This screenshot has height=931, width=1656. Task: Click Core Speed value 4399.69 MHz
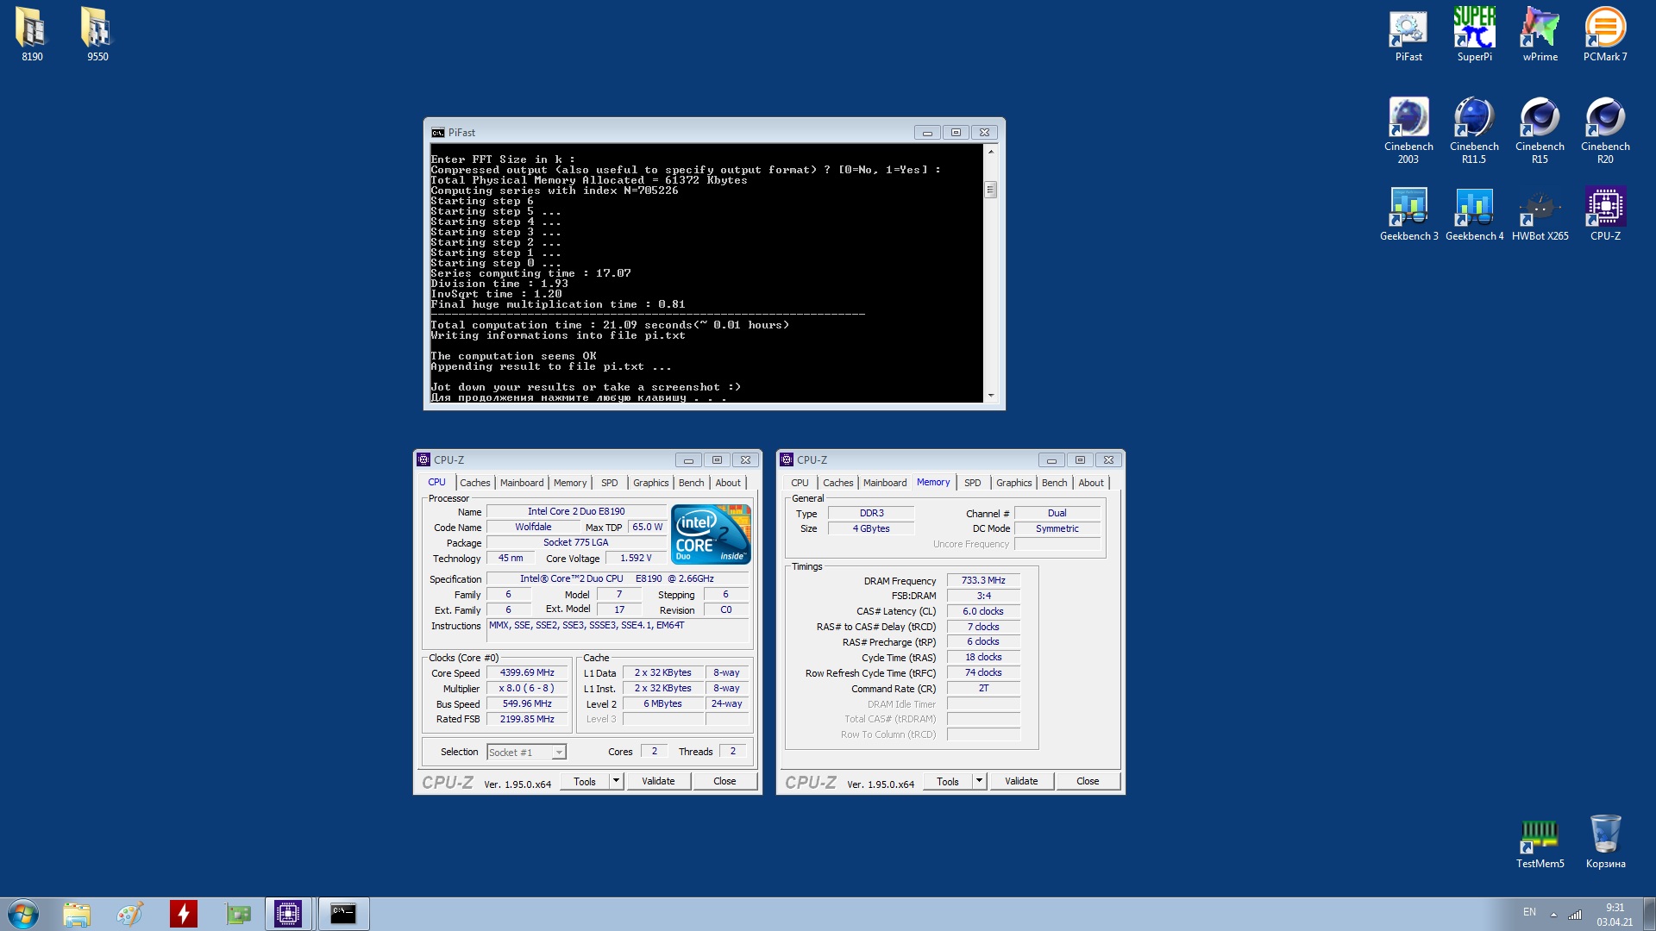click(x=527, y=672)
